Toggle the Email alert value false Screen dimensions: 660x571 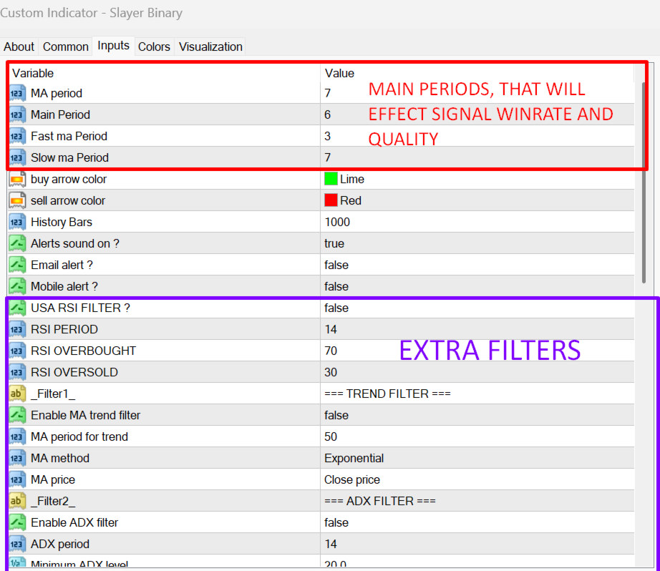click(477, 265)
